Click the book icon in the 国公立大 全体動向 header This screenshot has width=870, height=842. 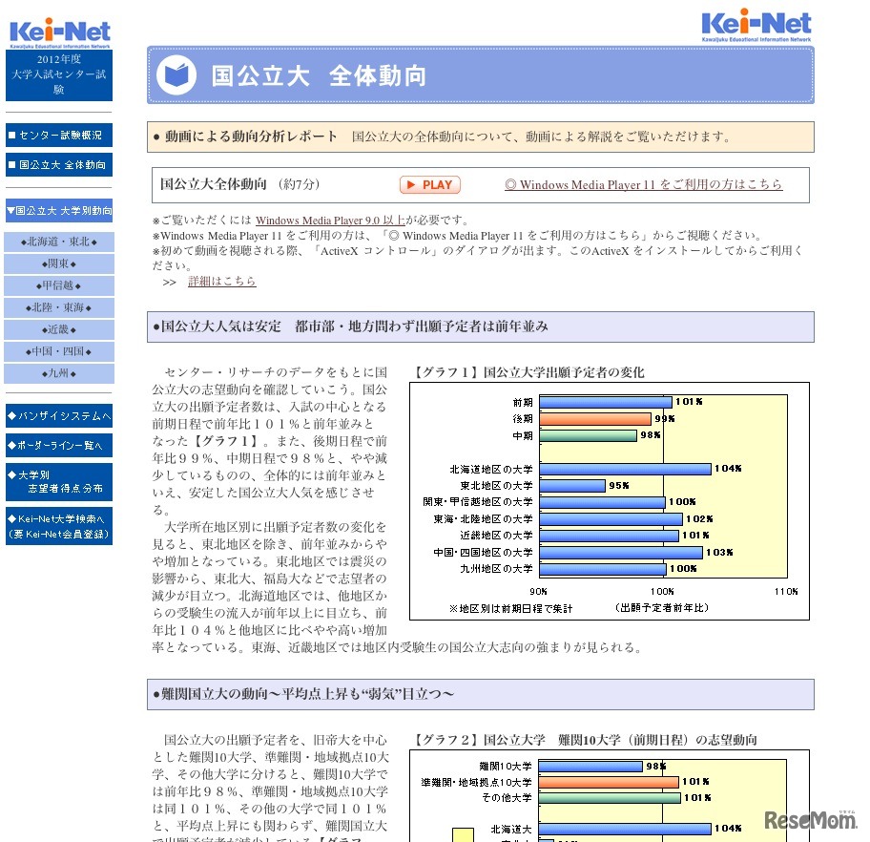(172, 74)
